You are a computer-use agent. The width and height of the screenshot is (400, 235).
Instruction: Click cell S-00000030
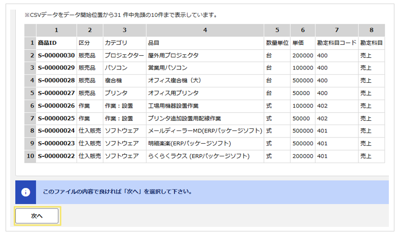pos(56,55)
